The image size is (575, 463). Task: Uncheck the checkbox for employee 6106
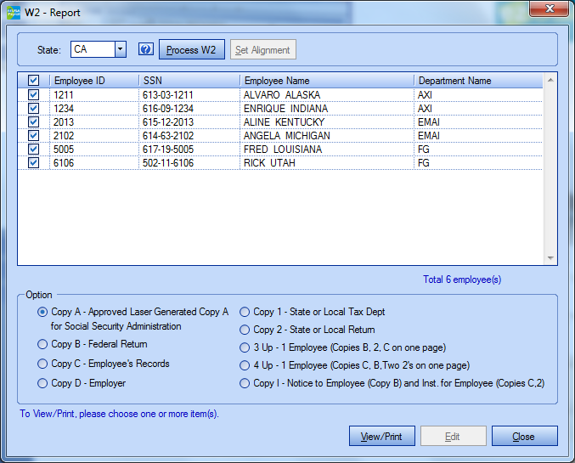tap(34, 163)
